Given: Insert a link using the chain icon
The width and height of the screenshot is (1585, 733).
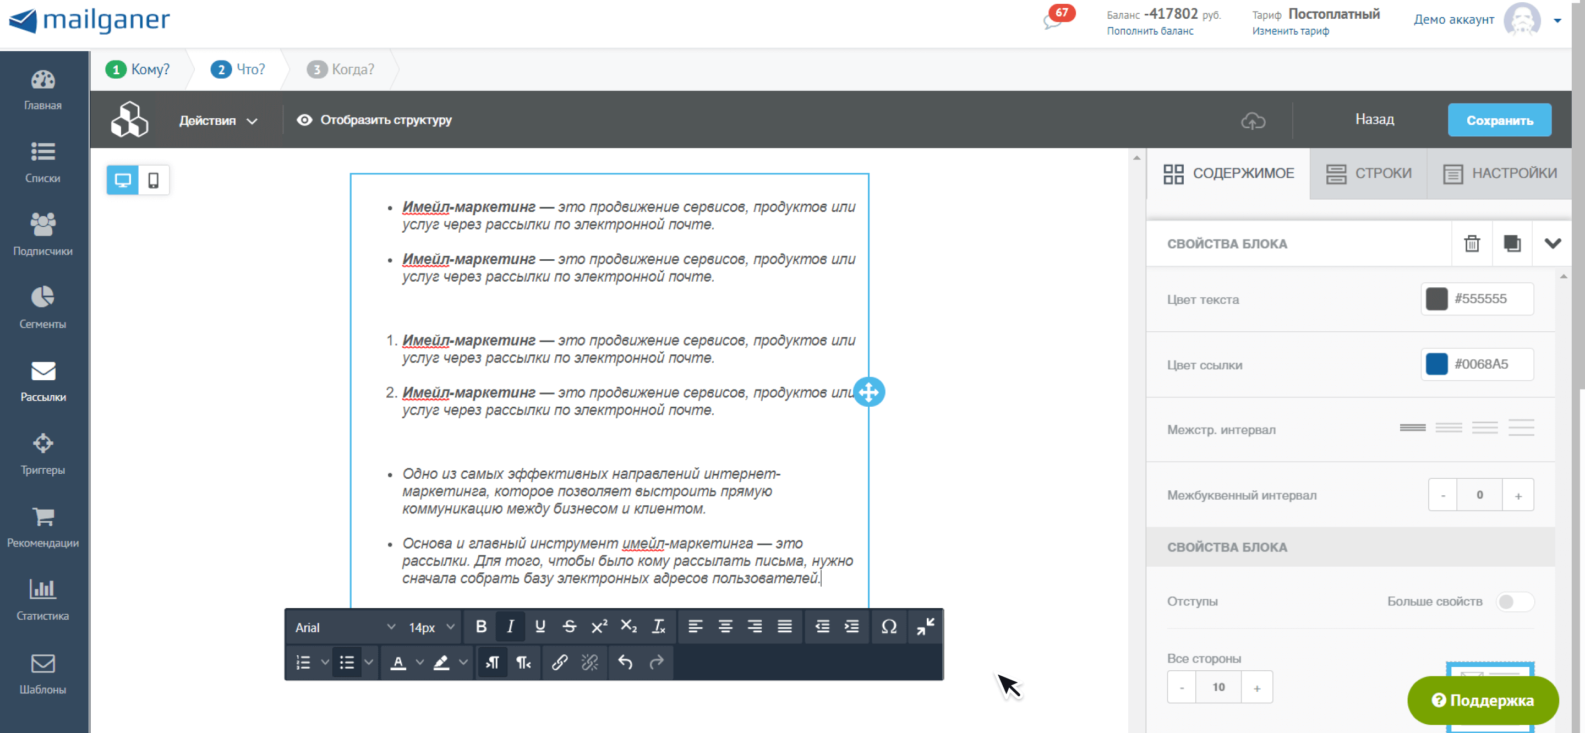Looking at the screenshot, I should (x=559, y=662).
